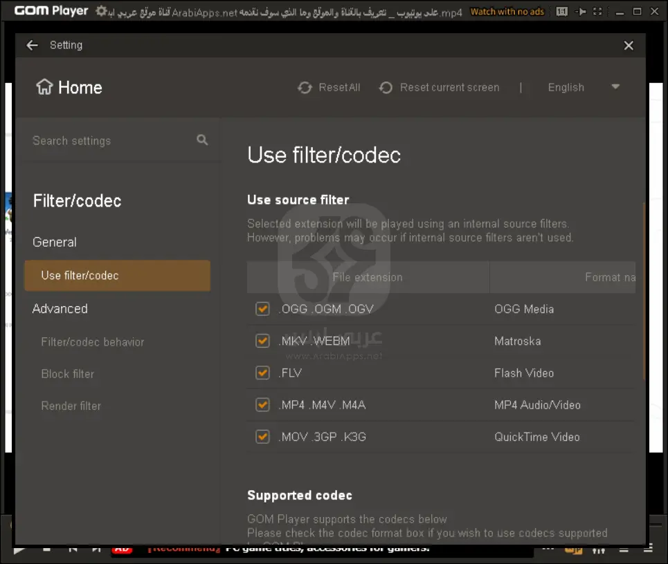Toggle the .MP4 .M4V .M4A checkbox
Image resolution: width=668 pixels, height=564 pixels.
[262, 405]
